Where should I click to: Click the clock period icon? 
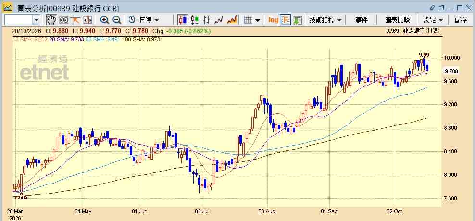132,20
